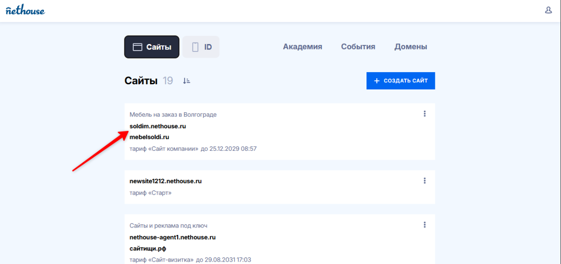Open the options menu for soldim.nethouse.ru
The height and width of the screenshot is (264, 561).
[x=424, y=113]
